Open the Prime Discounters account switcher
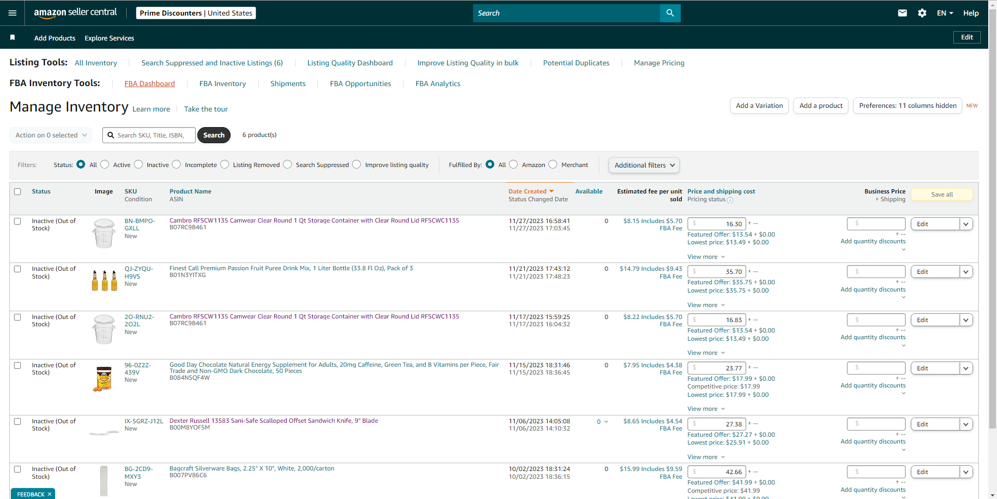The width and height of the screenshot is (997, 499). click(196, 13)
